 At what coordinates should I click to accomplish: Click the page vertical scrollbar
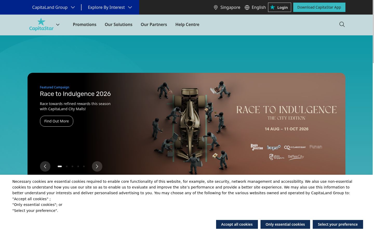(373, 31)
